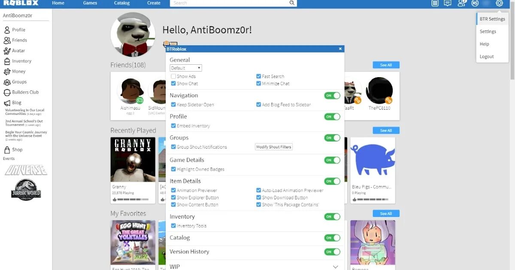Enable the Show Ads checkbox
This screenshot has width=515, height=270.
173,76
